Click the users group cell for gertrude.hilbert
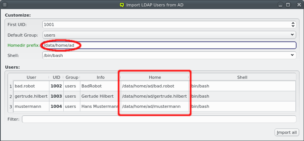Viewport: 304px width, 141px height. (72, 96)
